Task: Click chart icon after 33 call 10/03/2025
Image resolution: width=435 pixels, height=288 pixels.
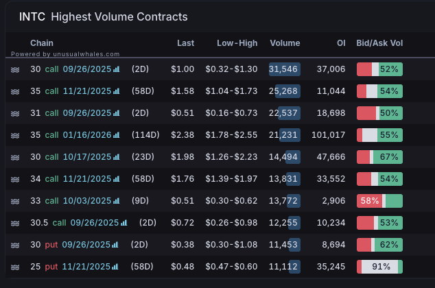Action: click(116, 201)
